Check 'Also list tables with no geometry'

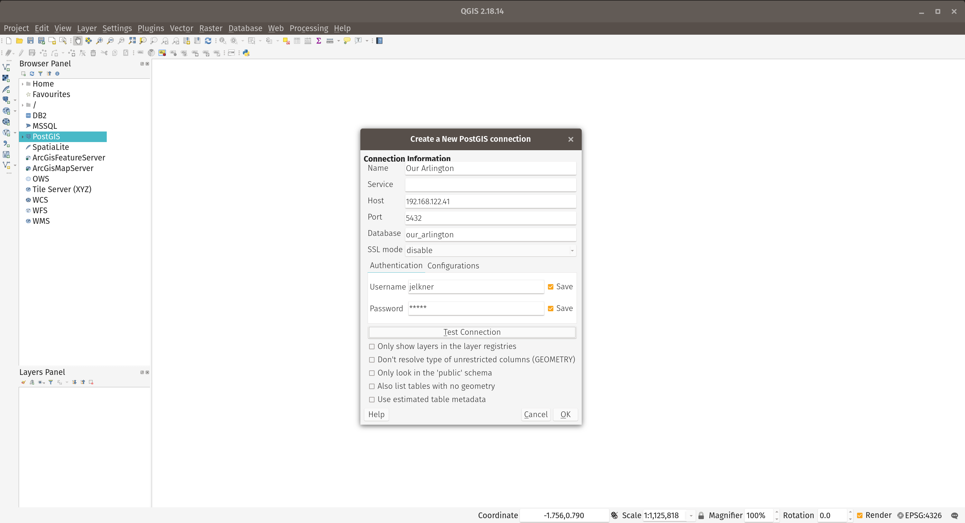tap(372, 386)
